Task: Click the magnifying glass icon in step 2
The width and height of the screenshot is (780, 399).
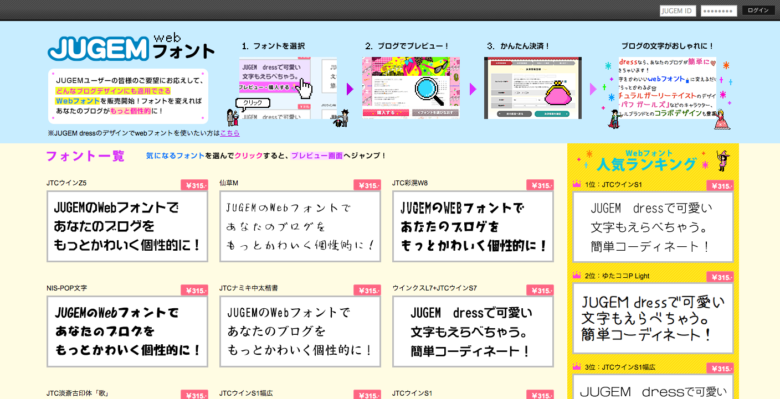Action: pyautogui.click(x=430, y=90)
